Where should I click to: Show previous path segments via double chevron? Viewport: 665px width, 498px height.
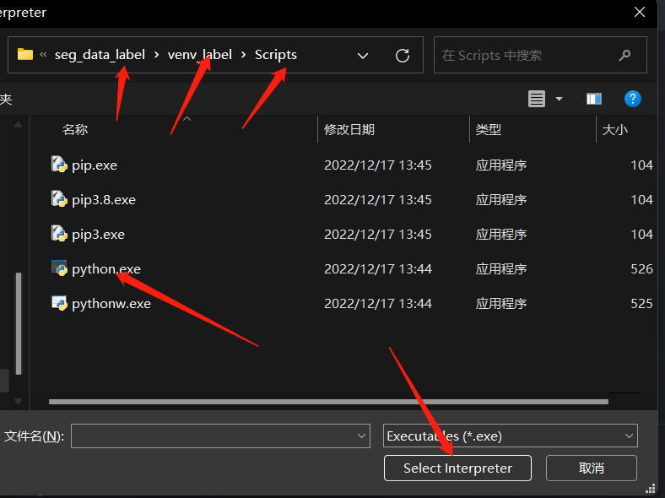click(x=43, y=54)
